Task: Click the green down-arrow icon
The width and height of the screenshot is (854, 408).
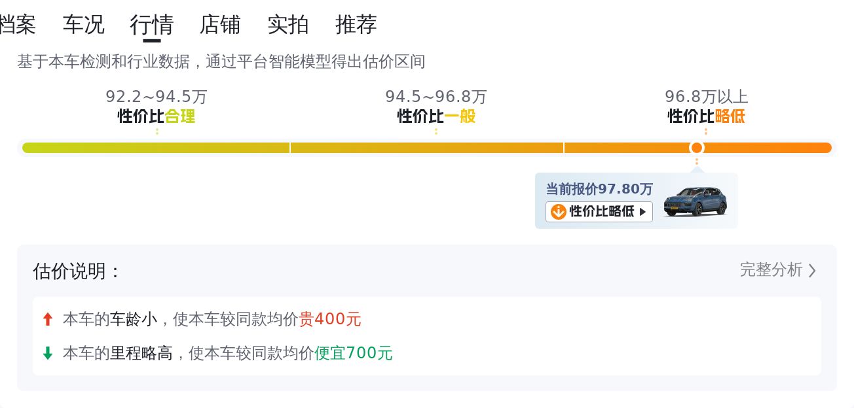Action: [x=47, y=353]
